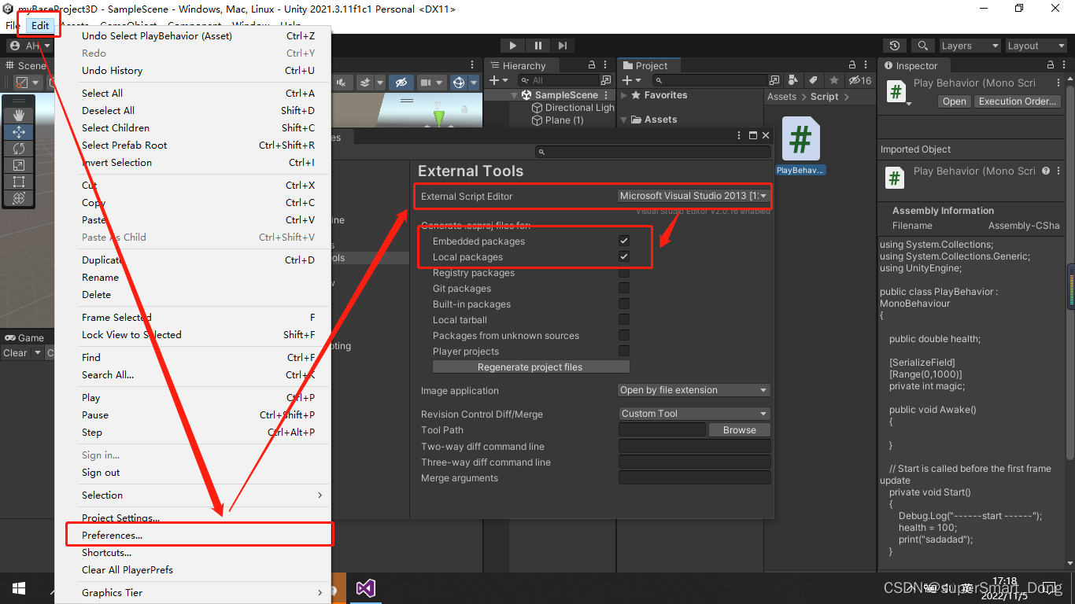Image resolution: width=1075 pixels, height=604 pixels.
Task: Click the Step frame button
Action: click(x=562, y=46)
